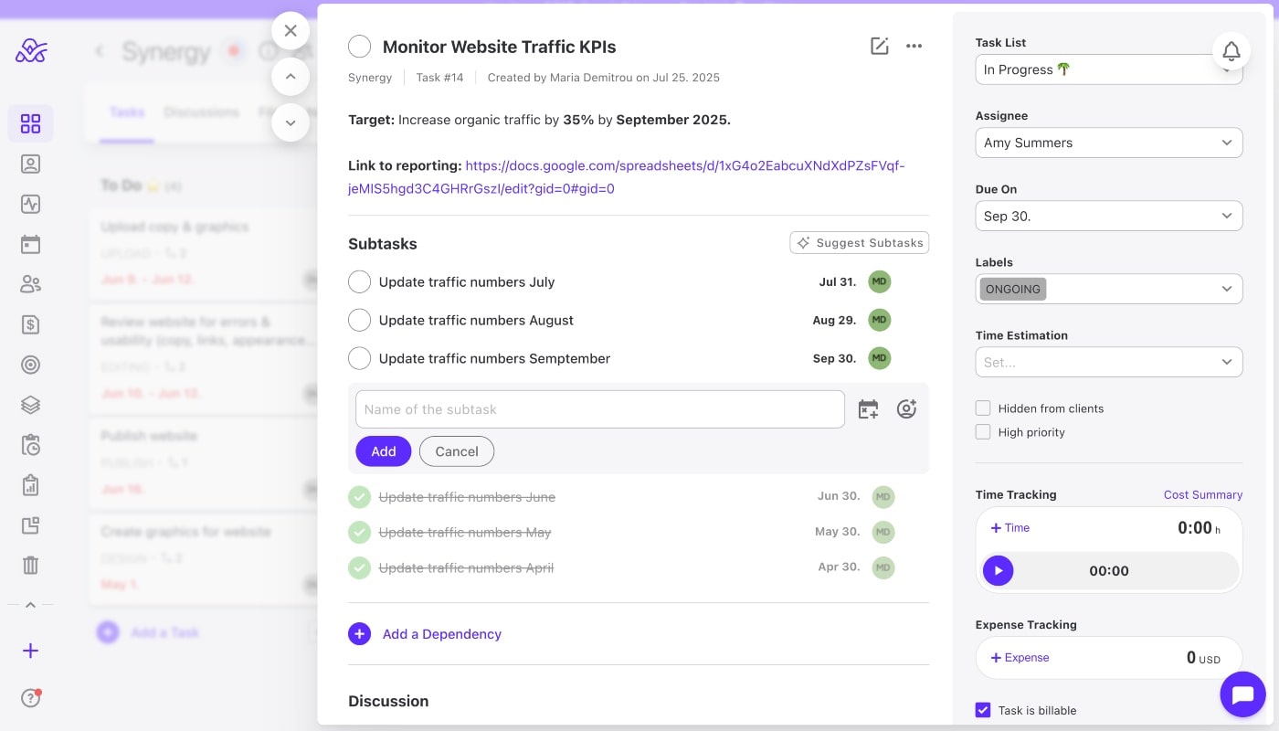Screen dimensions: 1279x731
Task: Click the notification bell icon
Action: (1231, 52)
